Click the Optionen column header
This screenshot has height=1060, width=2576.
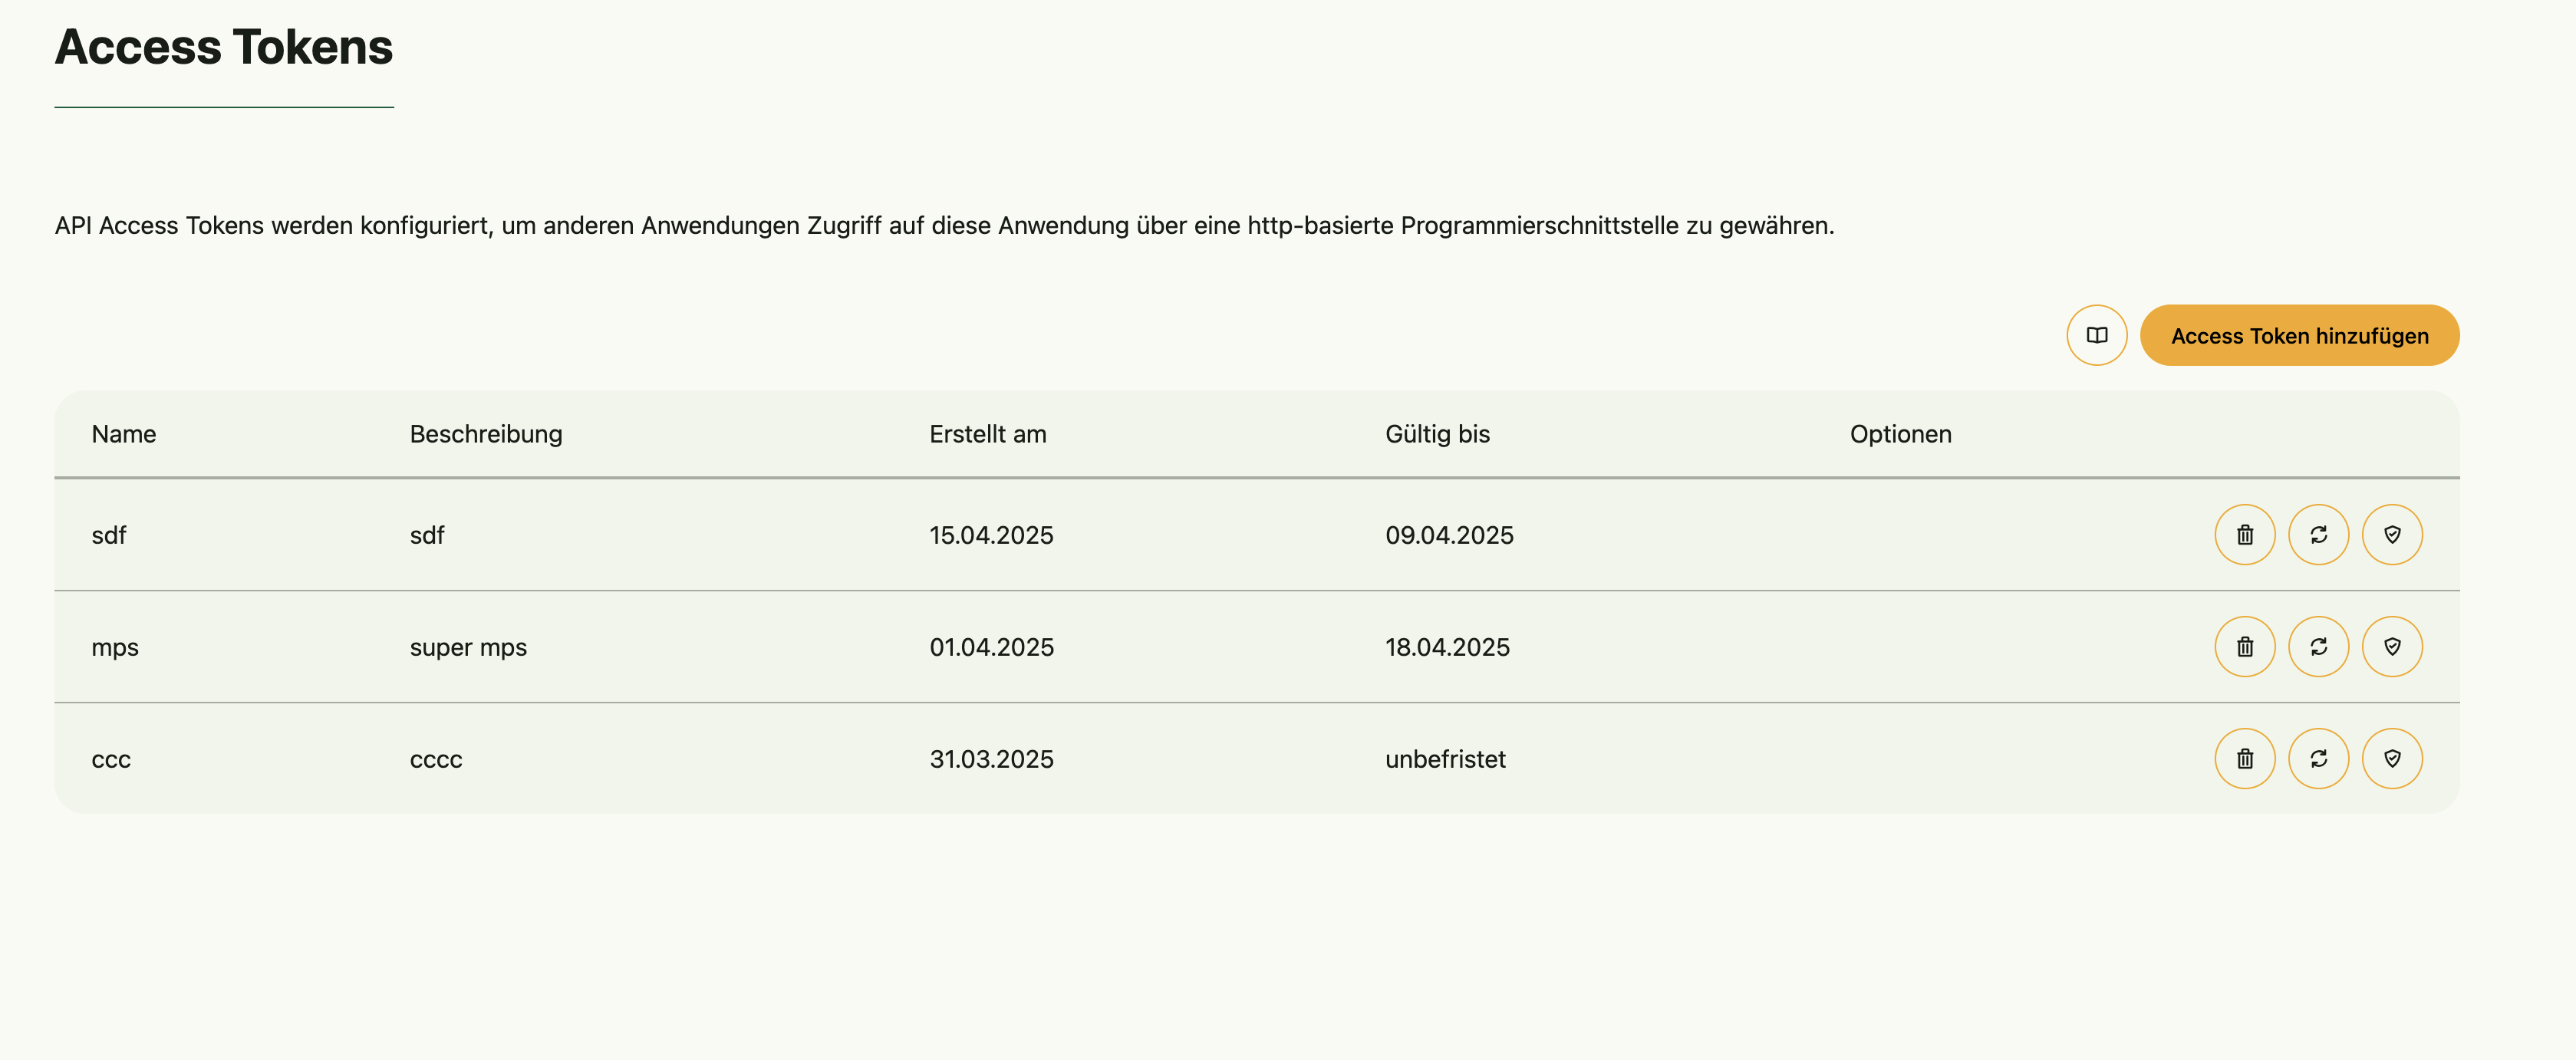point(1900,434)
